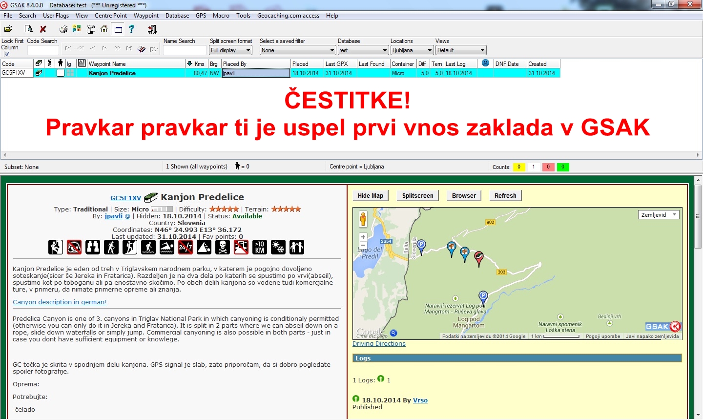
Task: Click the Hide Map button
Action: click(371, 196)
